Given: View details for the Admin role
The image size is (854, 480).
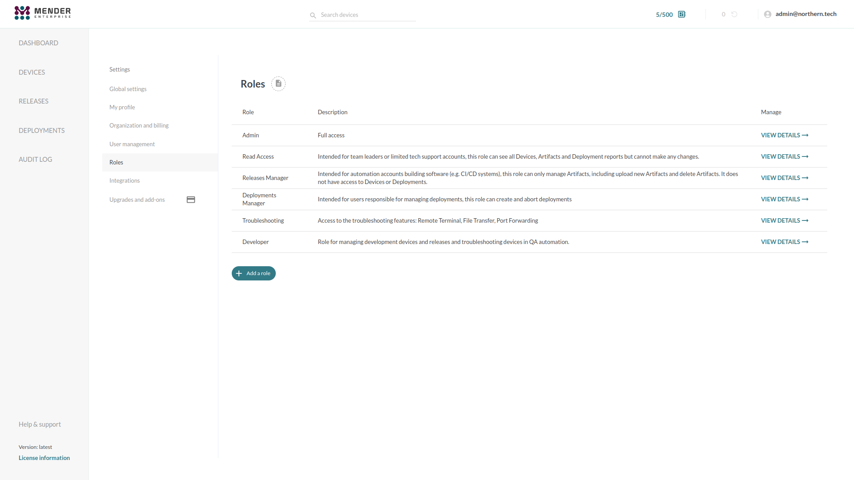Looking at the screenshot, I should click(784, 135).
